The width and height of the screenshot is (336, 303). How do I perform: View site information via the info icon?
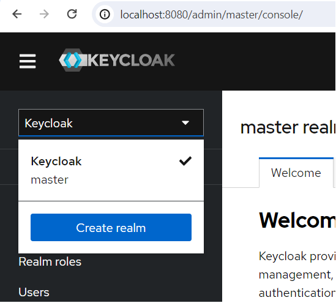[105, 15]
